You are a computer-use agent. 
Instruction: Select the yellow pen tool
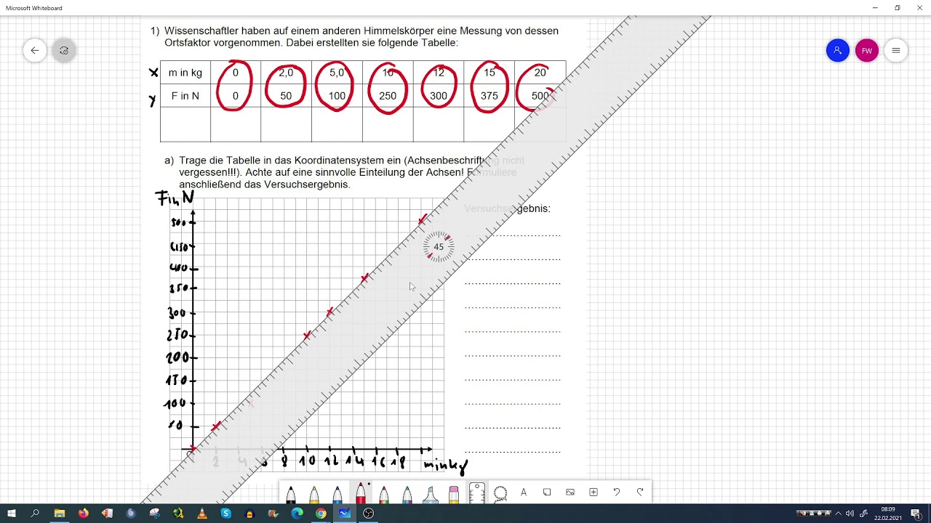(x=314, y=495)
